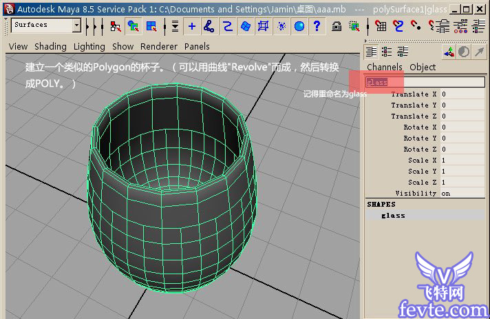Select the Translate Z attribute label
Image resolution: width=490 pixels, height=319 pixels.
click(x=414, y=116)
